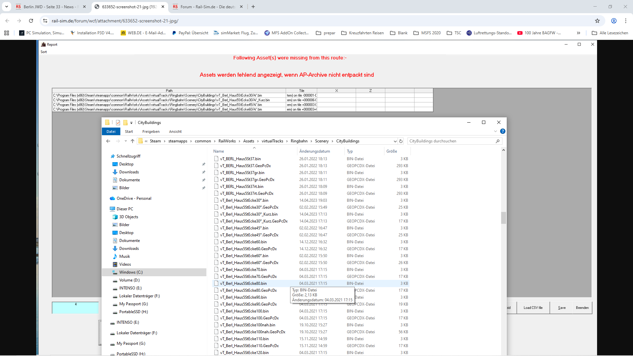This screenshot has width=633, height=356.
Task: Open the Ansicht ribbon tab
Action: point(175,132)
